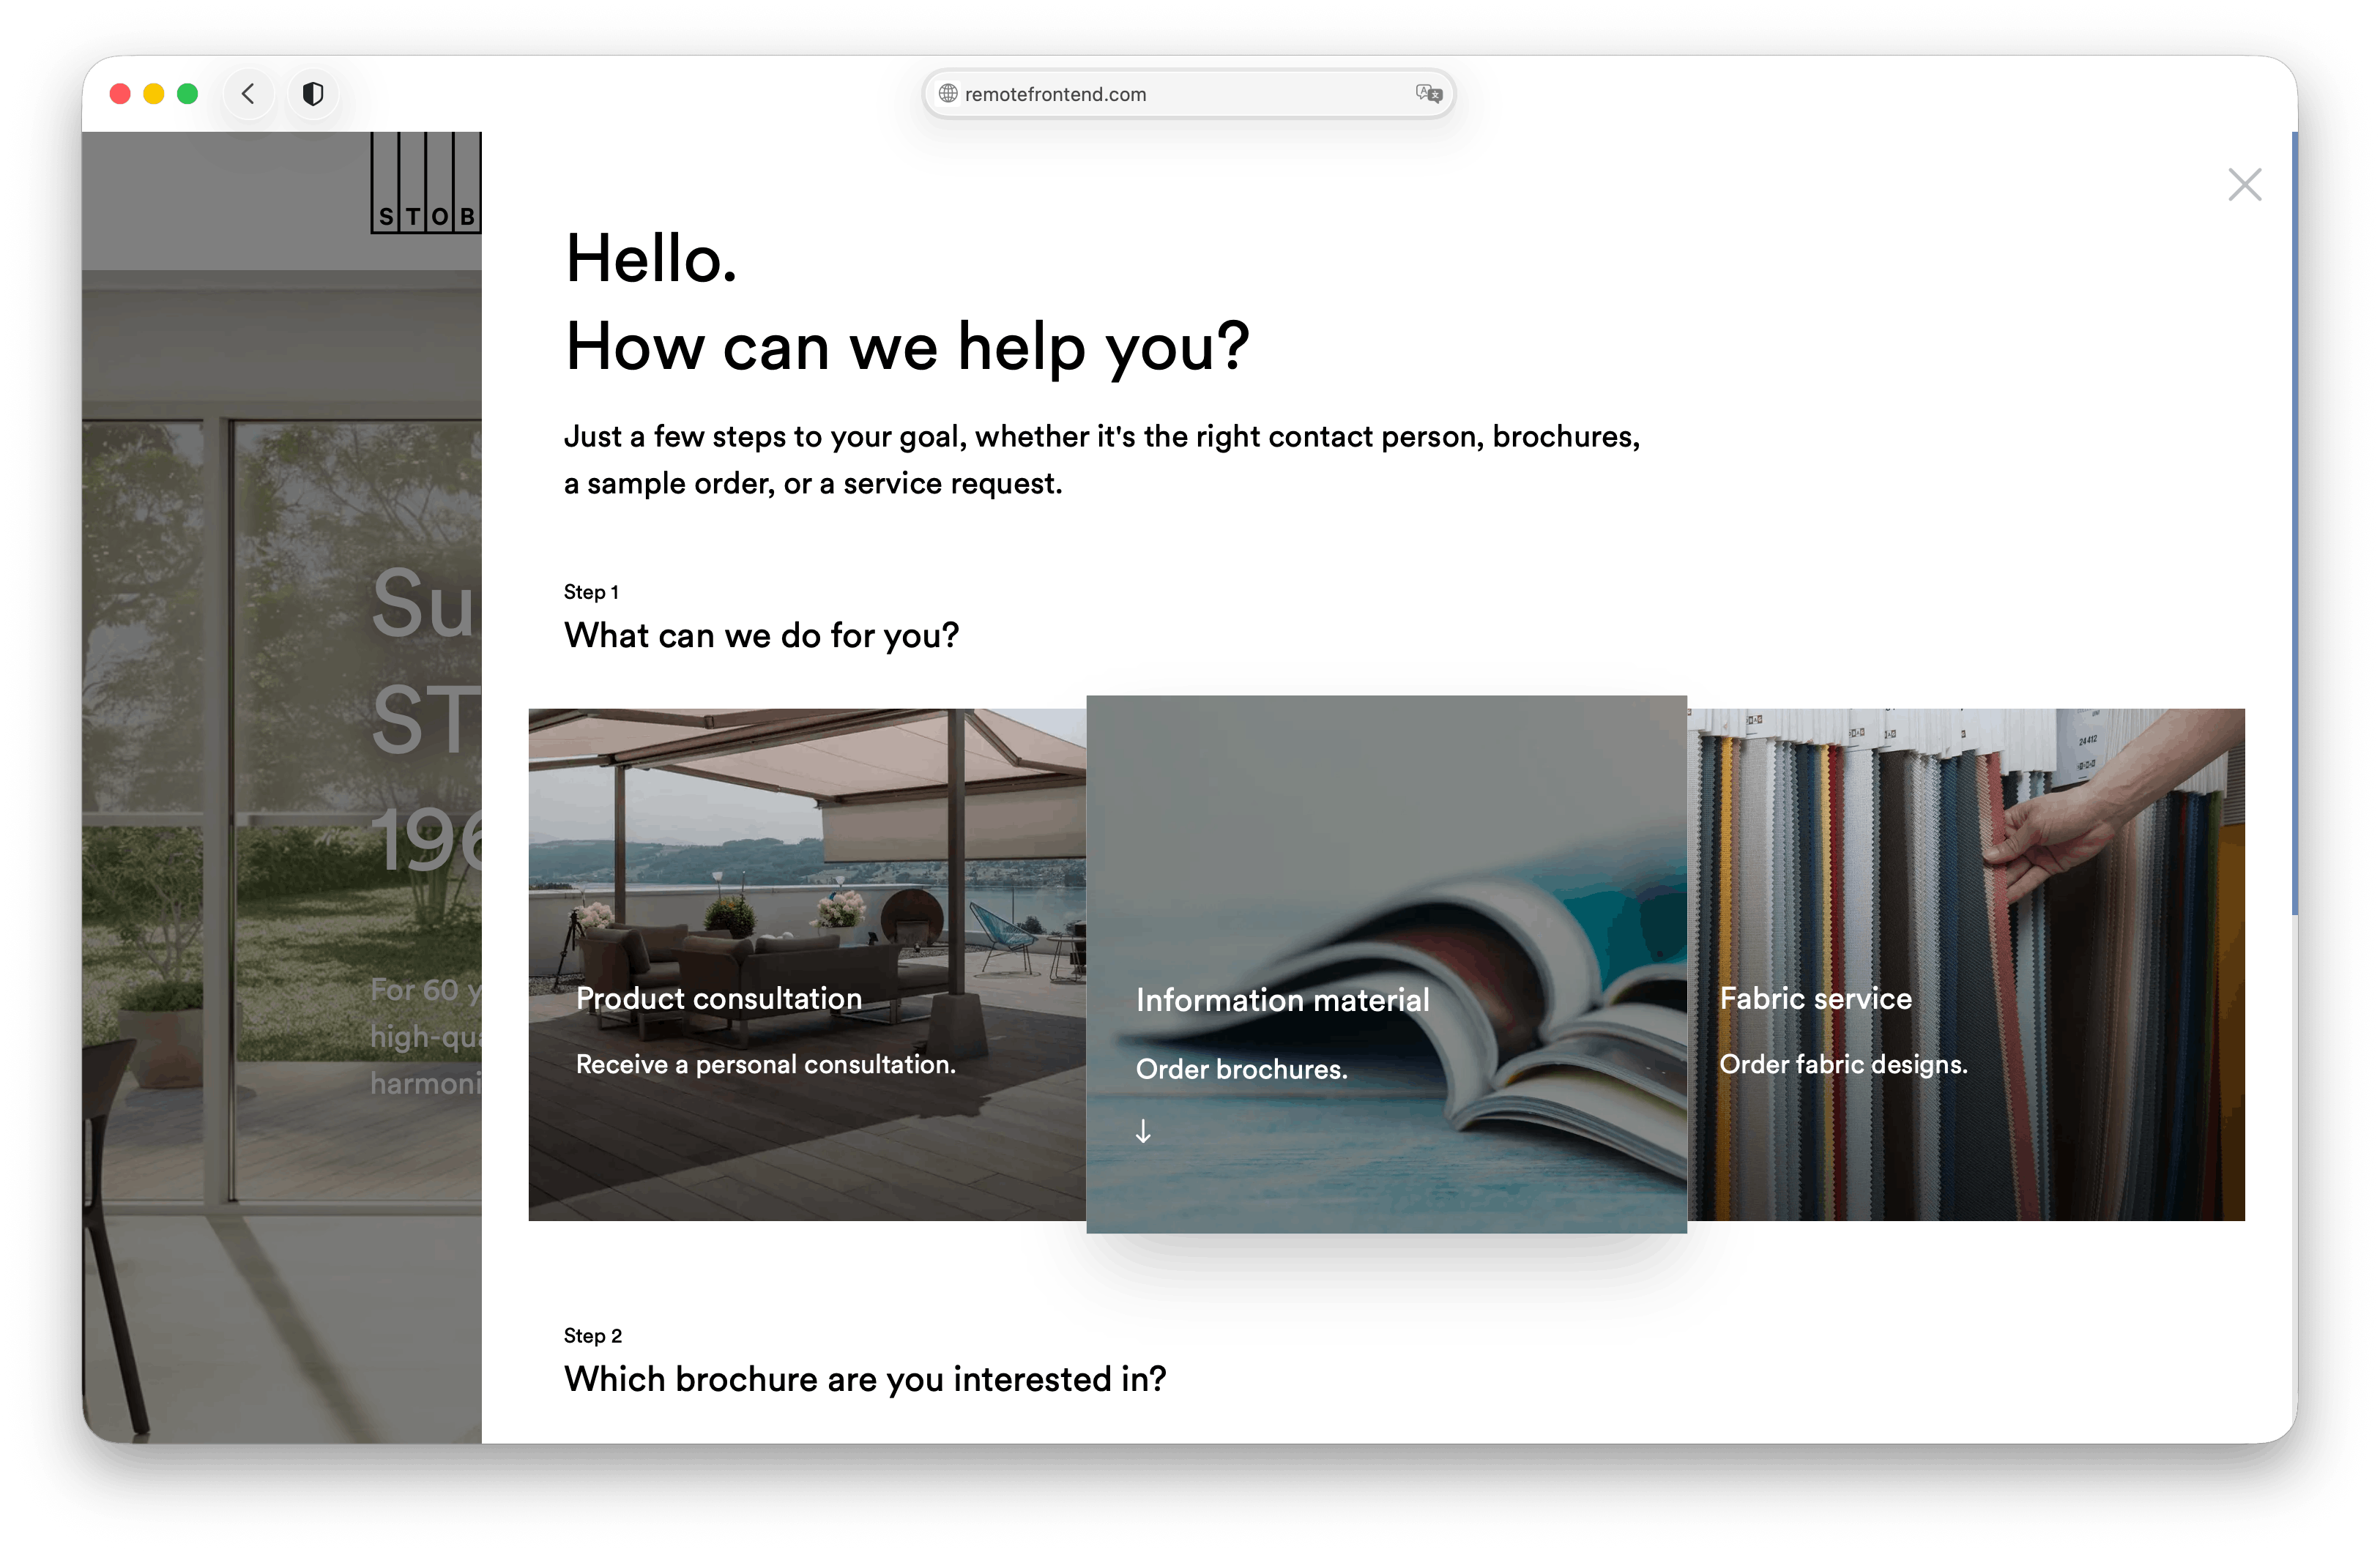Screen dimensions: 2380x1552
Task: Click the "Receive a personal consultation." text
Action: [765, 1065]
